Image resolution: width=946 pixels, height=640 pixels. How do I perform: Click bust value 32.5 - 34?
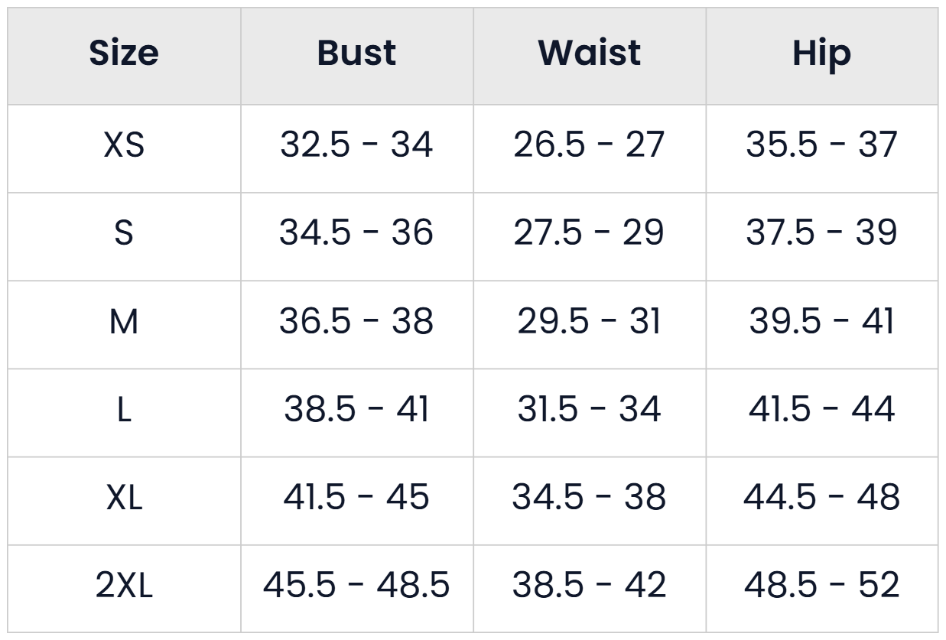(x=356, y=145)
